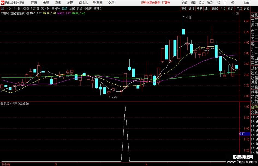Screen dimensions: 258x166
Task: Click the 游客 guest account label
Action: pos(247,3)
